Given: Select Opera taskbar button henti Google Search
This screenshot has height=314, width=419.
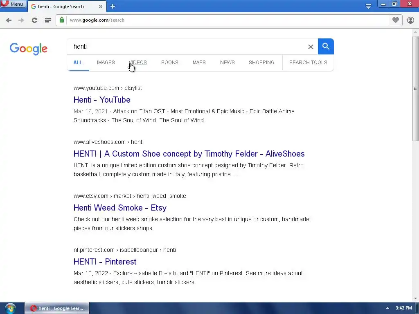Looking at the screenshot, I should click(x=57, y=308).
